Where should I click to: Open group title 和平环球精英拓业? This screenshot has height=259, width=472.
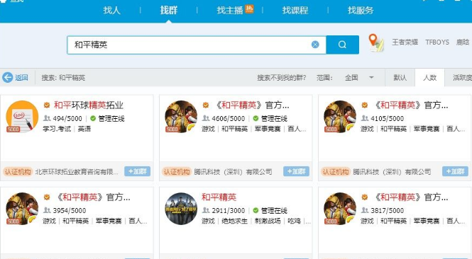coord(89,105)
